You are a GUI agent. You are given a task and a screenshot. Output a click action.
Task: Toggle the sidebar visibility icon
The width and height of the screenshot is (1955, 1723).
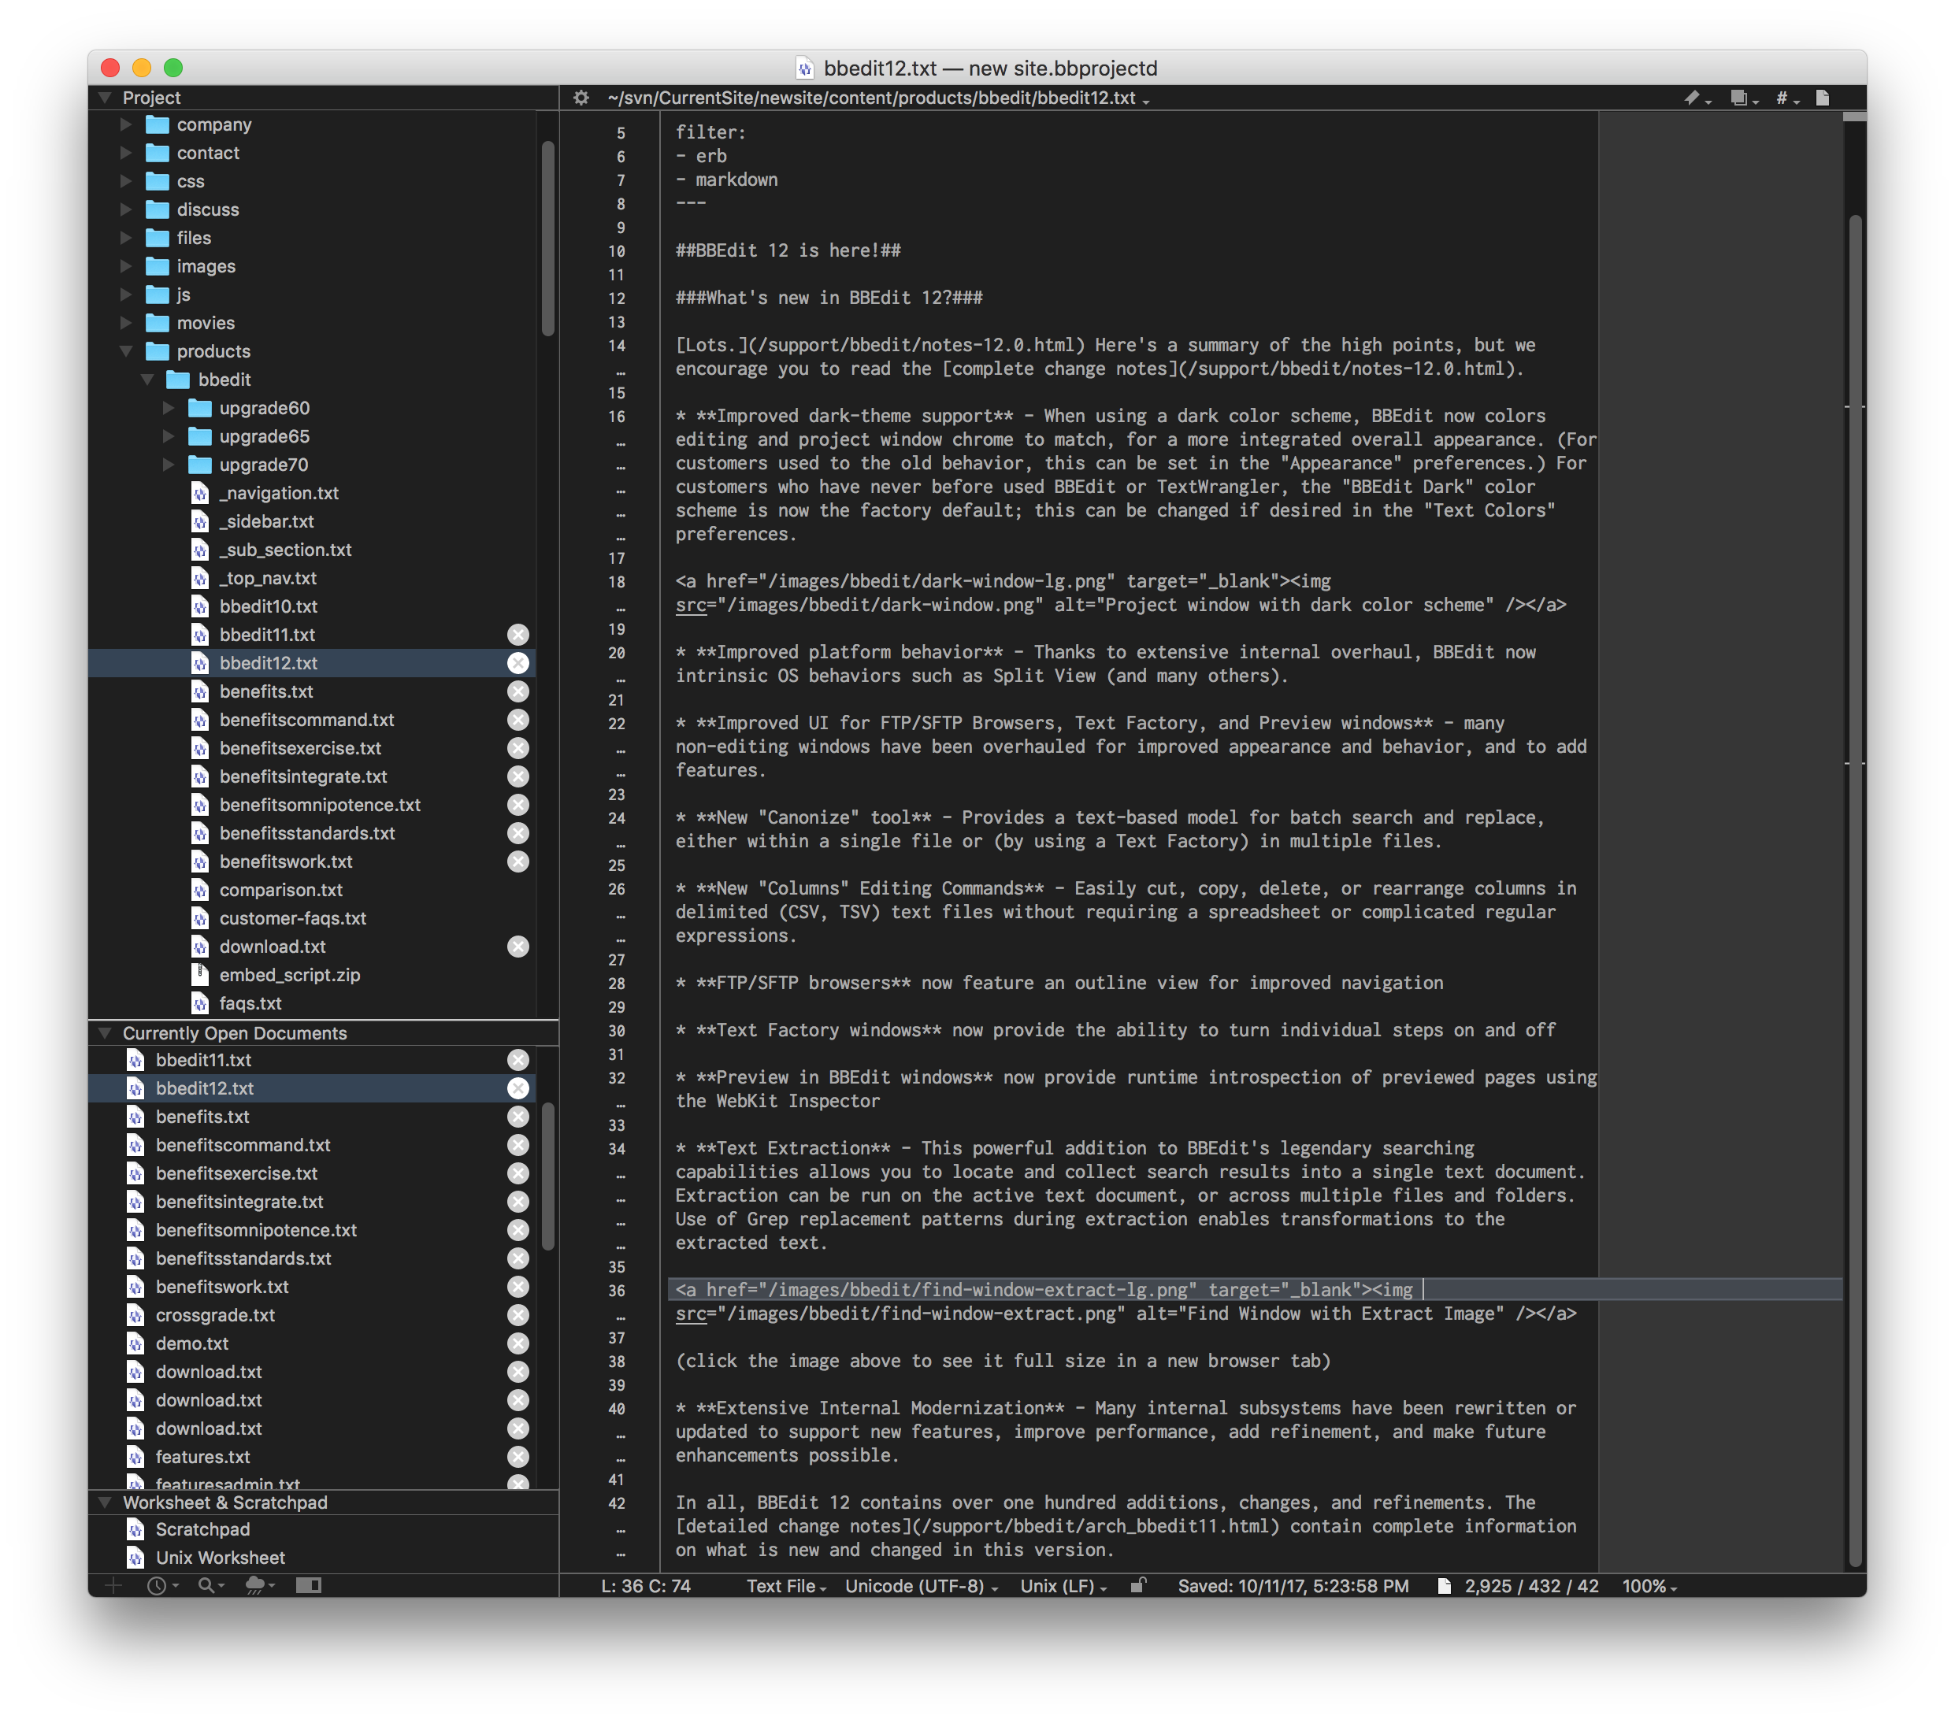pyautogui.click(x=308, y=1585)
